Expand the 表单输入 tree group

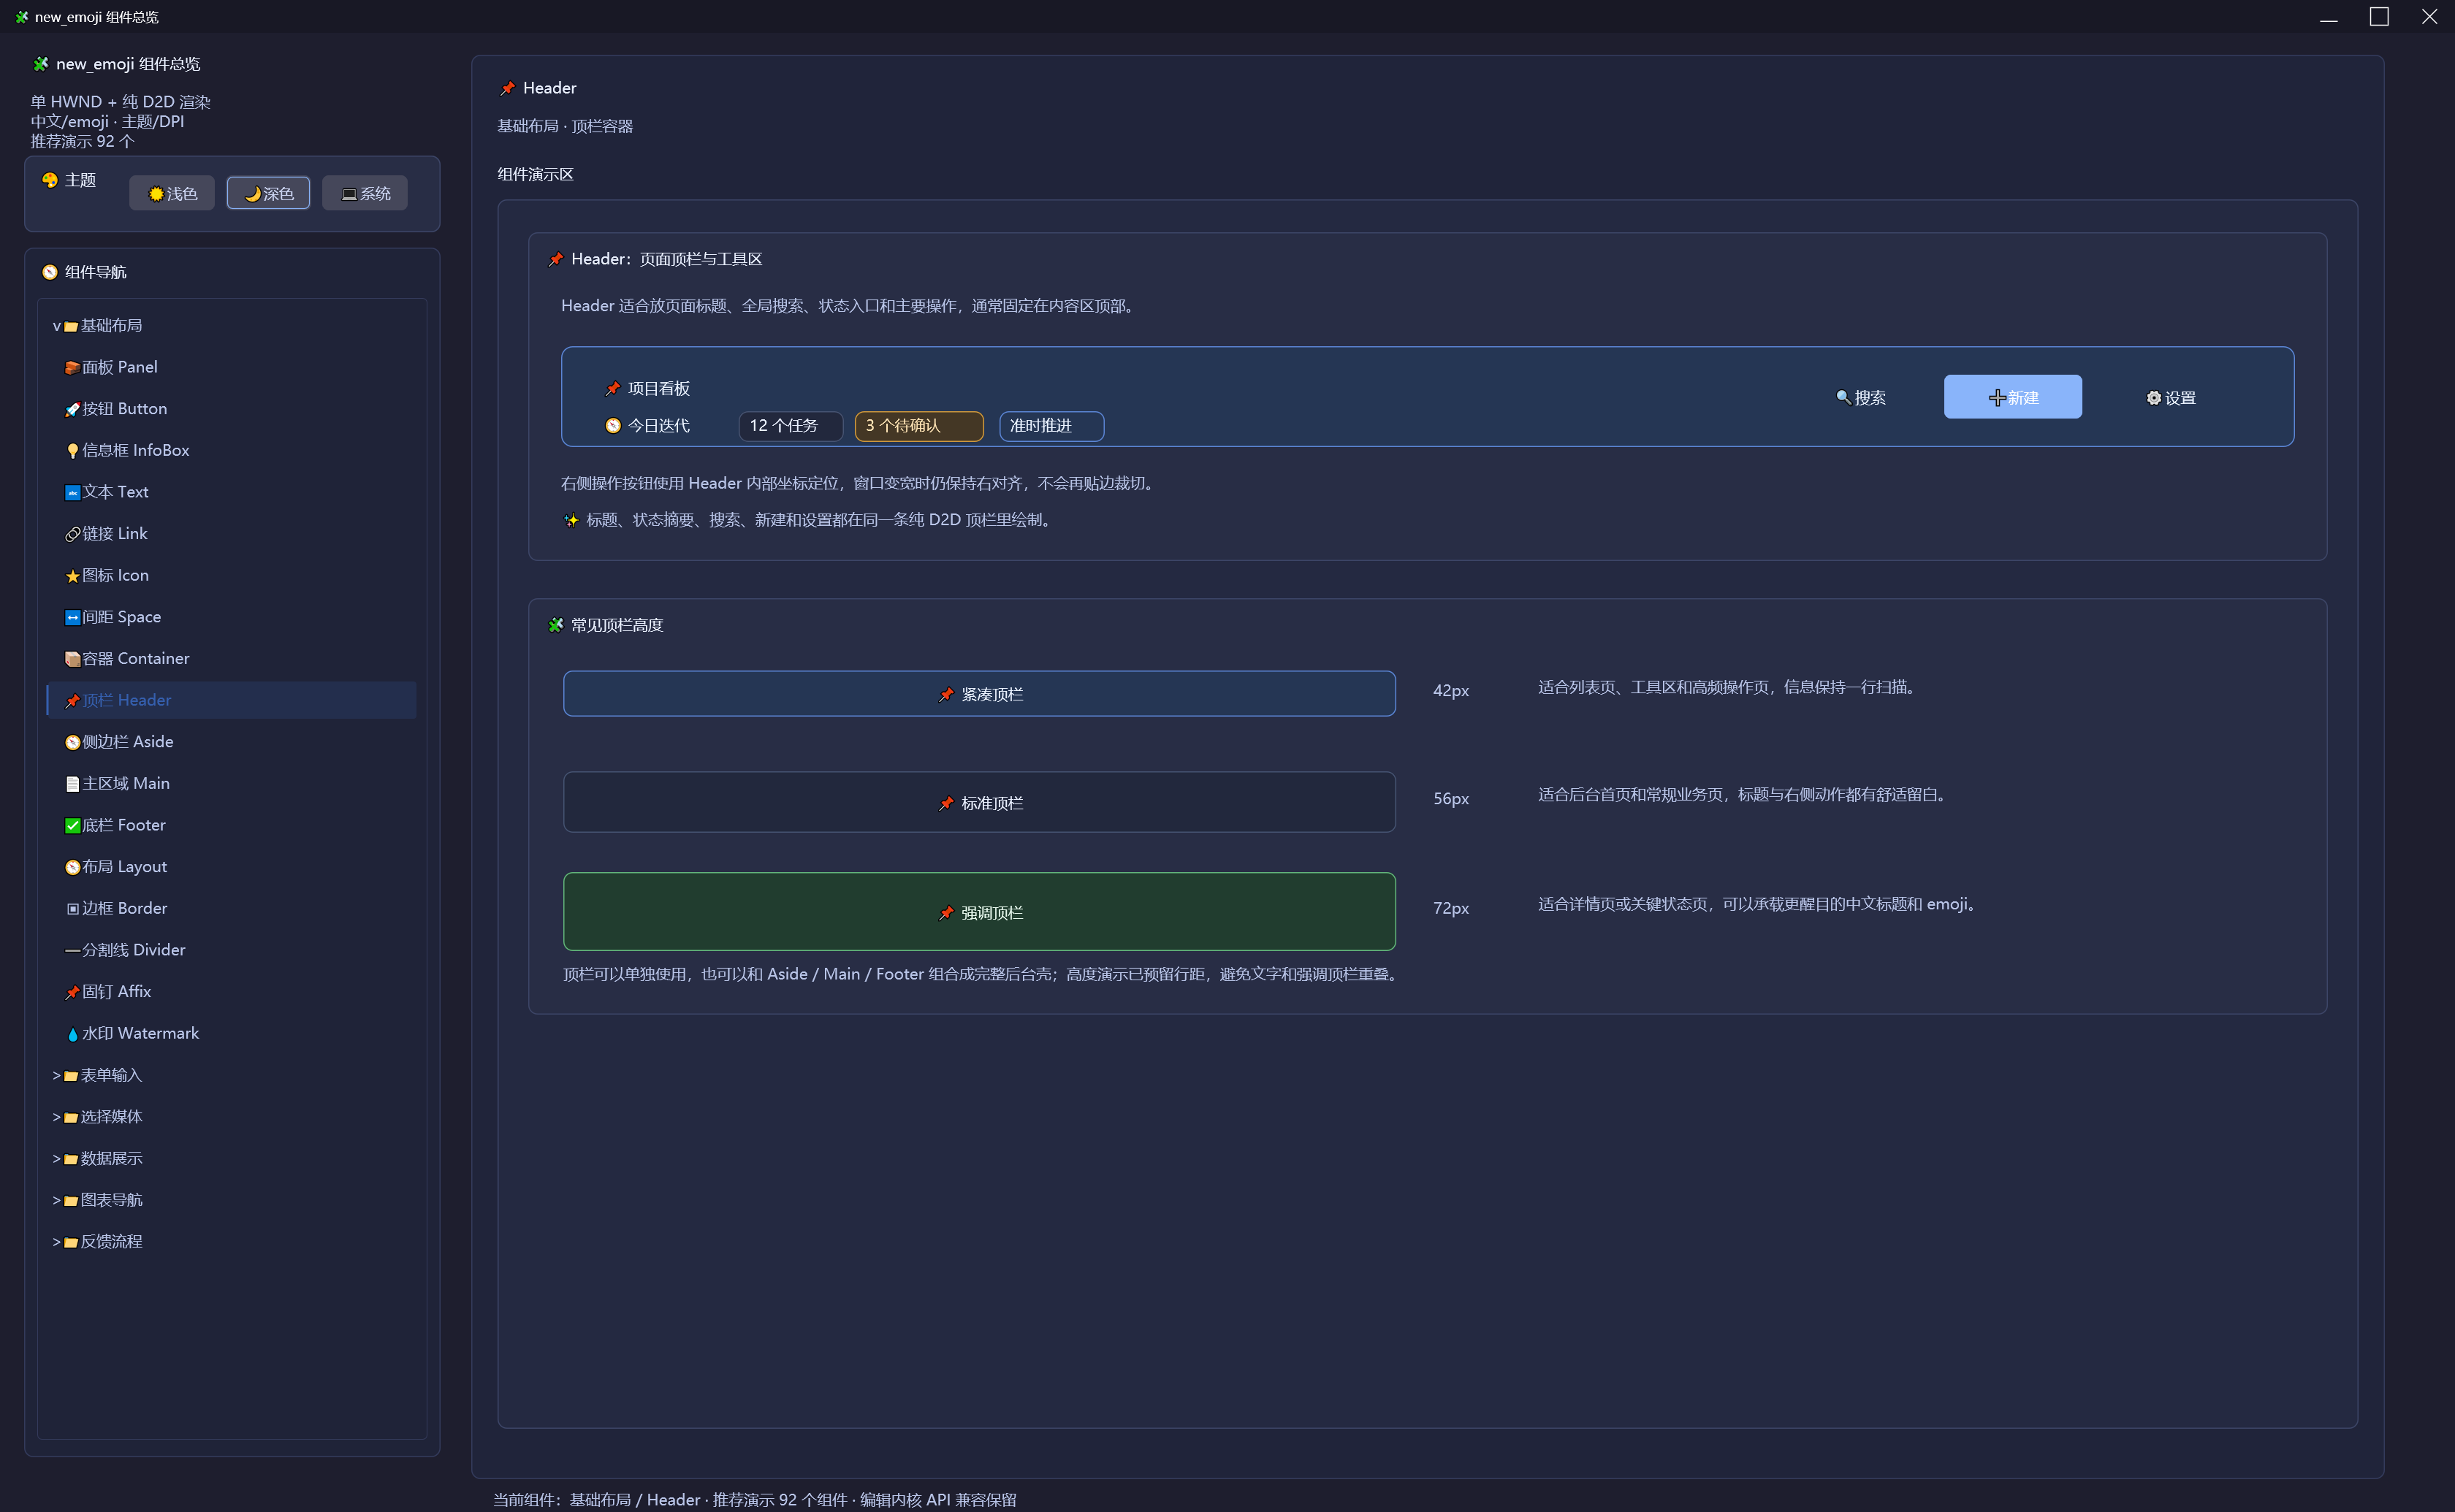57,1076
